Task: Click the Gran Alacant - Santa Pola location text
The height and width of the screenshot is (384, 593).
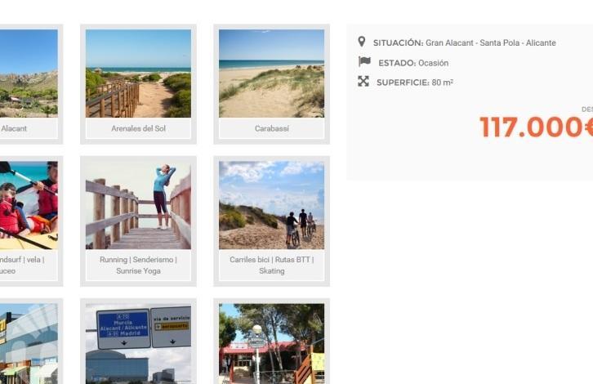Action: (x=491, y=42)
